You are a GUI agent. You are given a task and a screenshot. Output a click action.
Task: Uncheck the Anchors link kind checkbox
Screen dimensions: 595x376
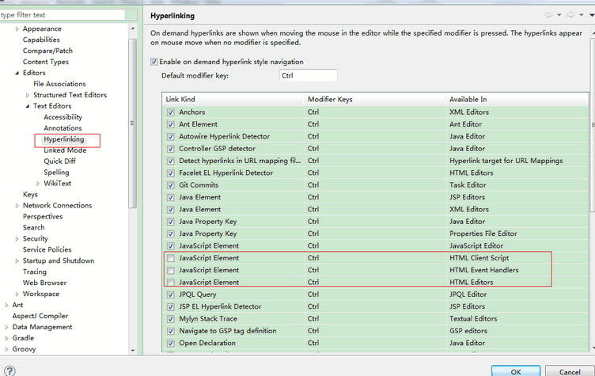pos(171,112)
